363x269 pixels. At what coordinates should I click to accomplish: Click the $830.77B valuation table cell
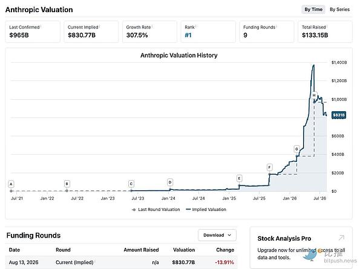[183, 262]
